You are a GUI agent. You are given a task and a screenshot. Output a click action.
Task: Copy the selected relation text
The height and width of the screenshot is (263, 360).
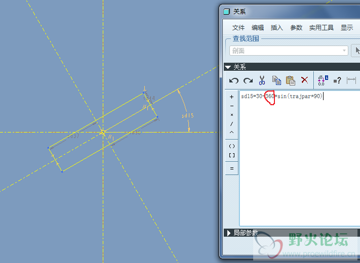pyautogui.click(x=276, y=80)
